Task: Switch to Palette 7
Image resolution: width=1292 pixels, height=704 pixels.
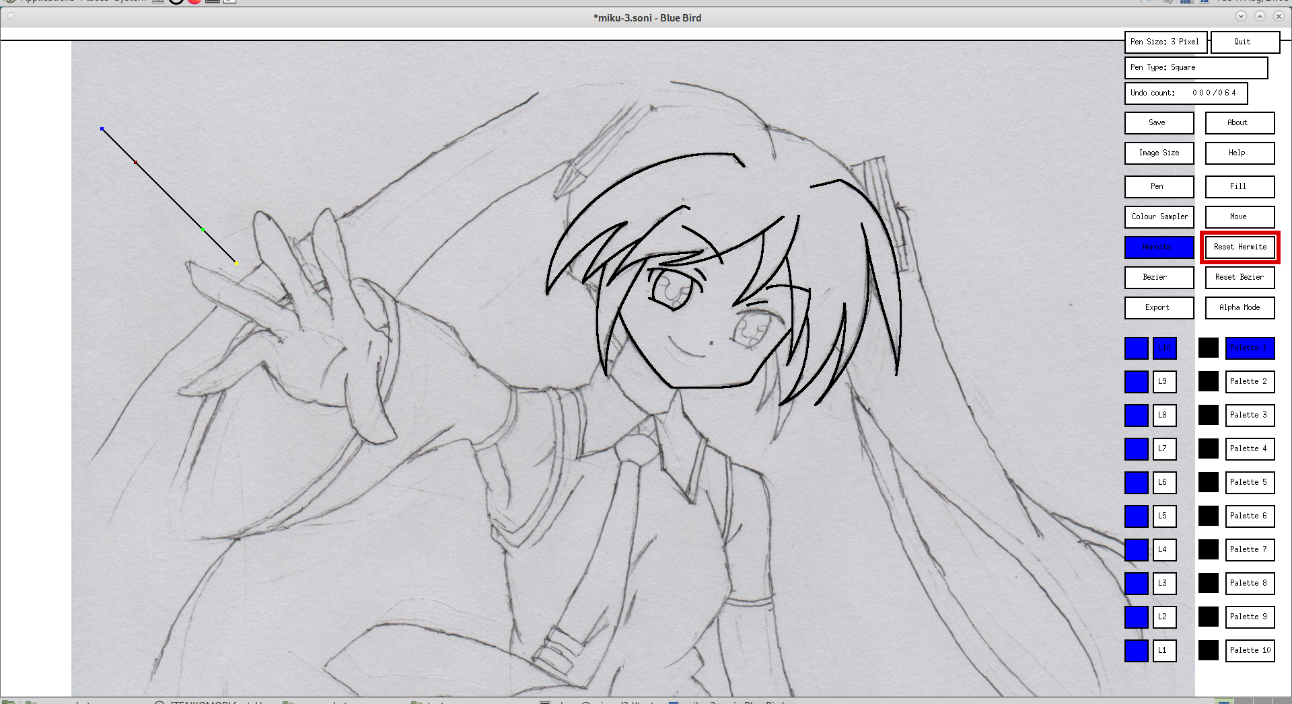Action: tap(1250, 549)
